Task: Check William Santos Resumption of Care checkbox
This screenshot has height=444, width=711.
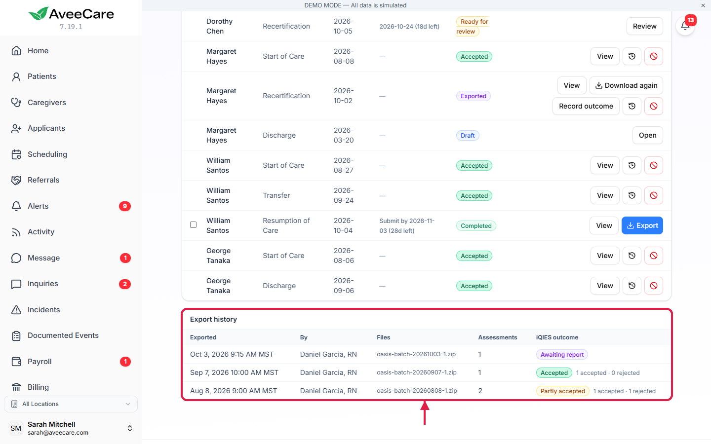Action: point(194,224)
